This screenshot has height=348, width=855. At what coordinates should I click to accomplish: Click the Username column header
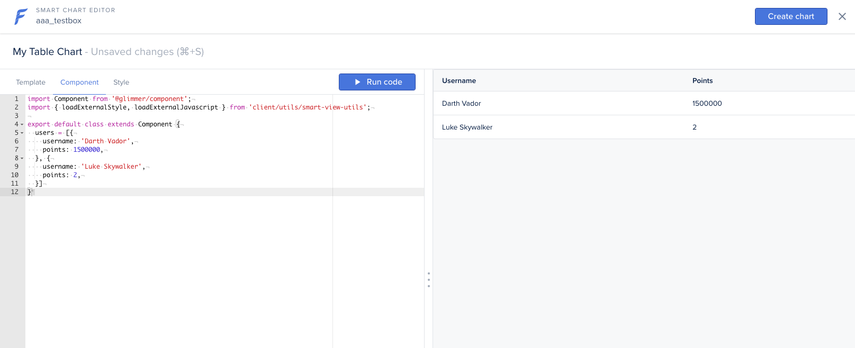point(459,80)
